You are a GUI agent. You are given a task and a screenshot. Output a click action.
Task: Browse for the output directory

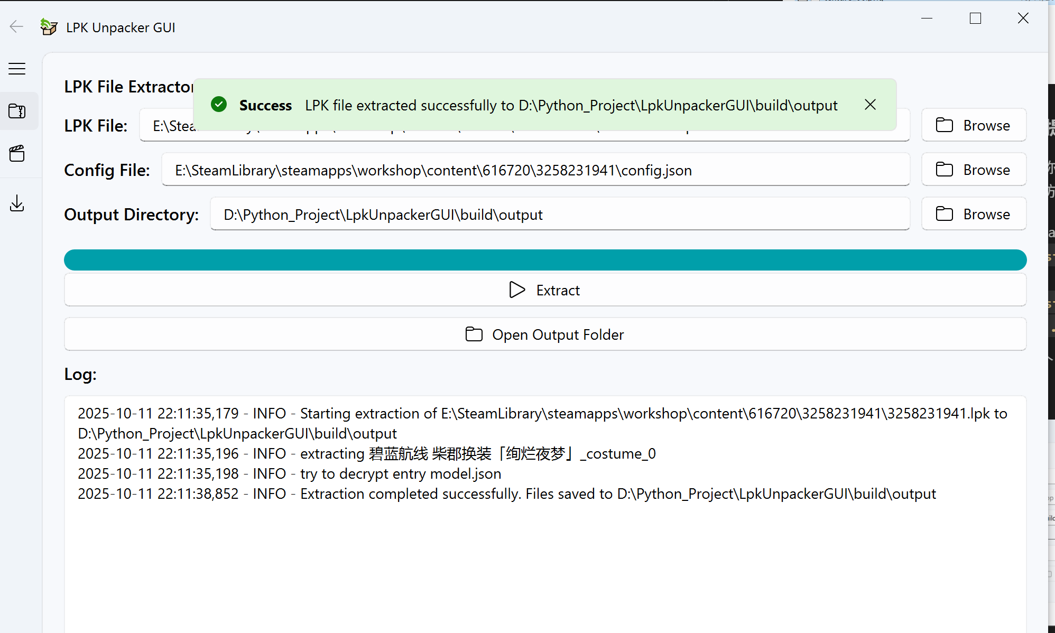[x=973, y=214]
